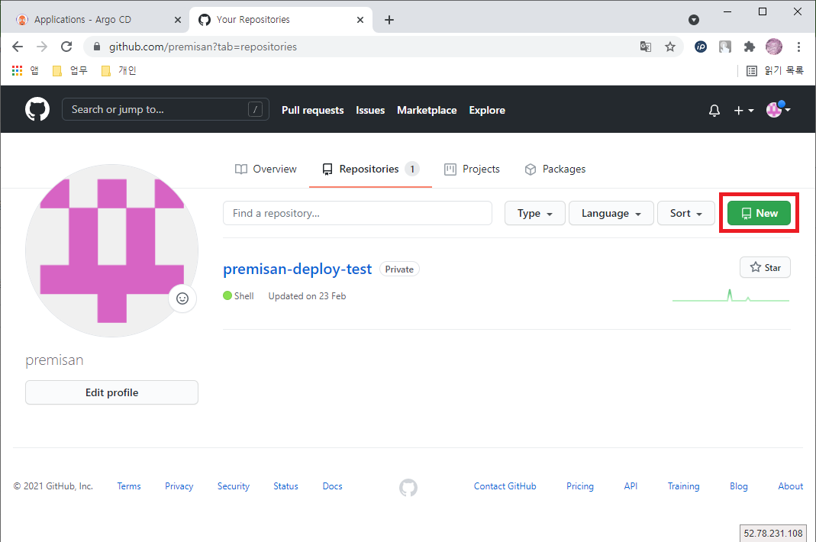Open Pull requests in the header
This screenshot has height=542, width=816.
(x=313, y=111)
